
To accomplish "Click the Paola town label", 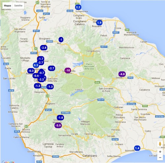I will click(8, 68).
